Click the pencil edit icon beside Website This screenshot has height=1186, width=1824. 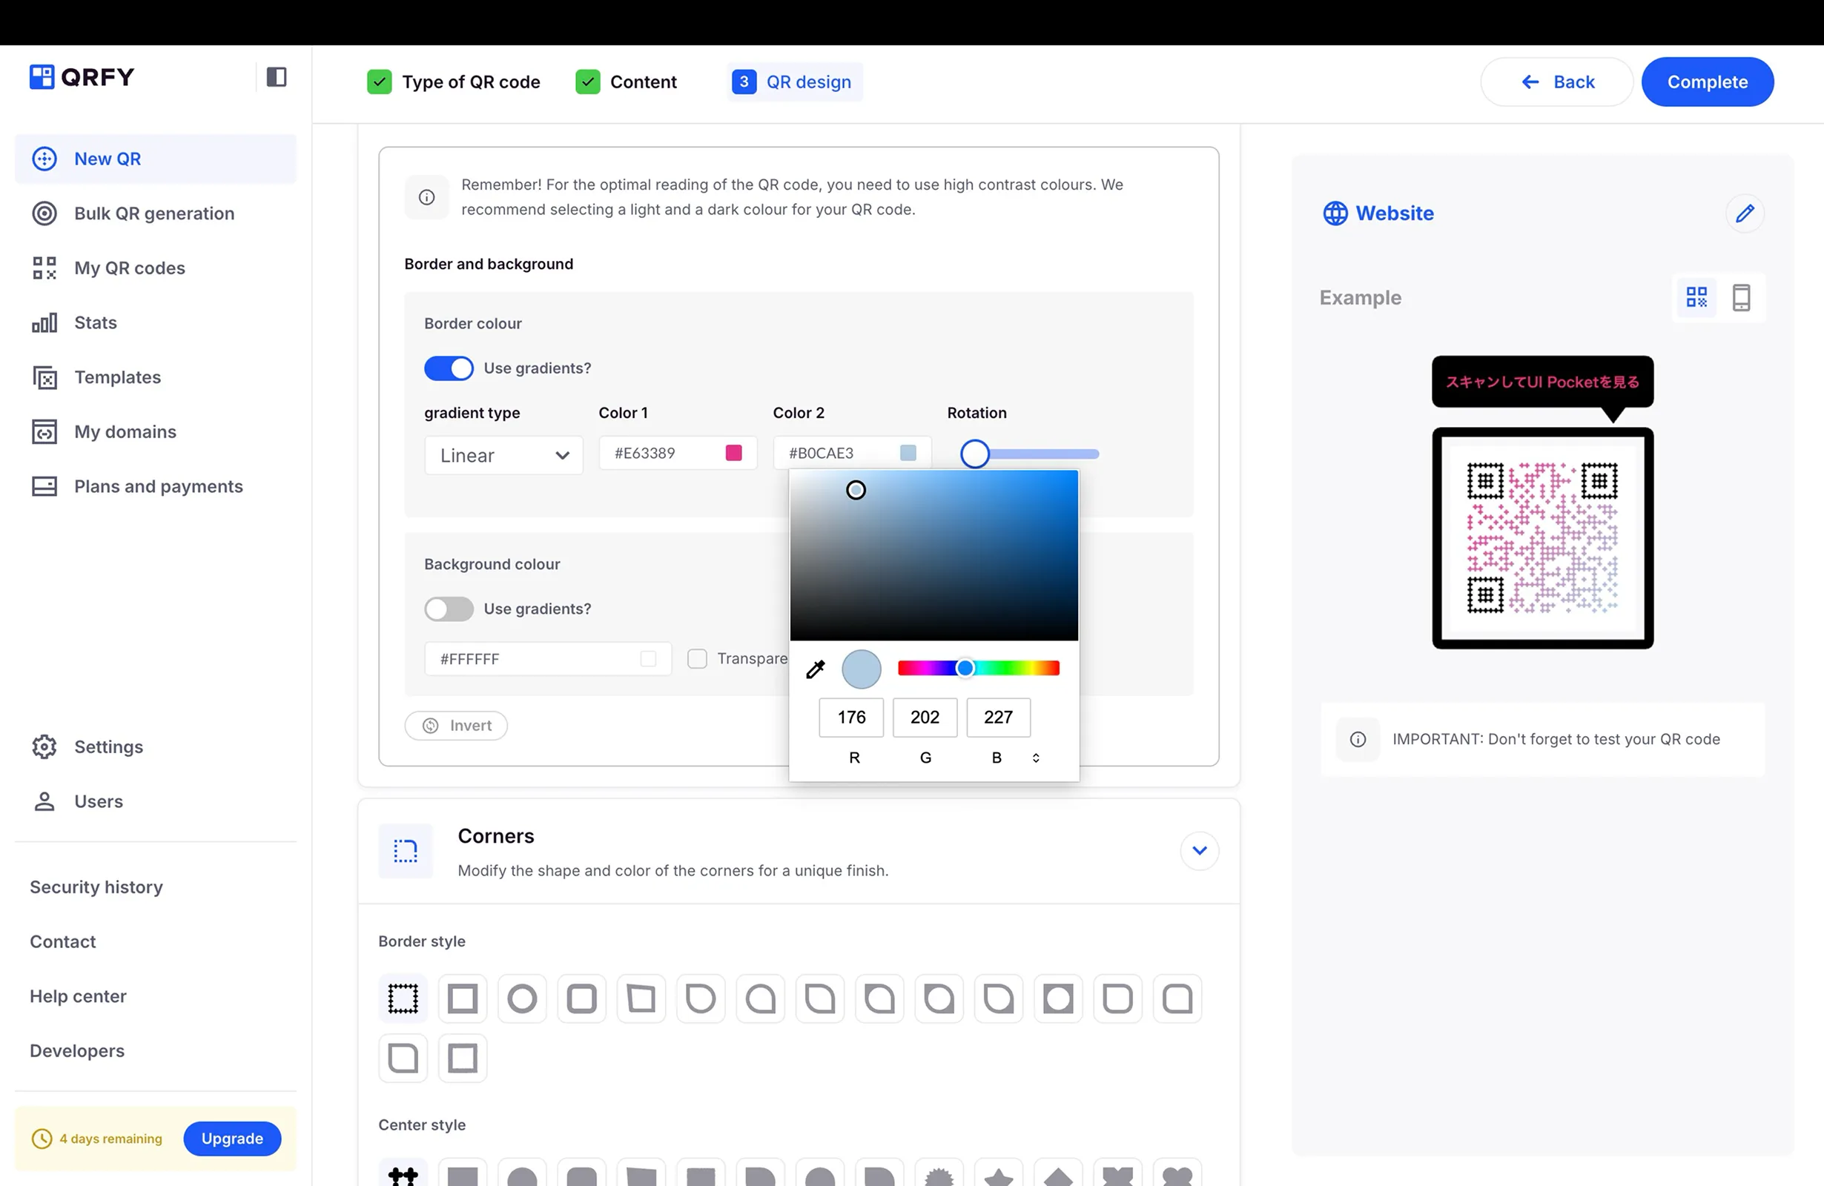coord(1745,213)
